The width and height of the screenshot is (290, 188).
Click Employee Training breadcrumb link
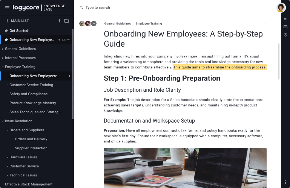149,24
